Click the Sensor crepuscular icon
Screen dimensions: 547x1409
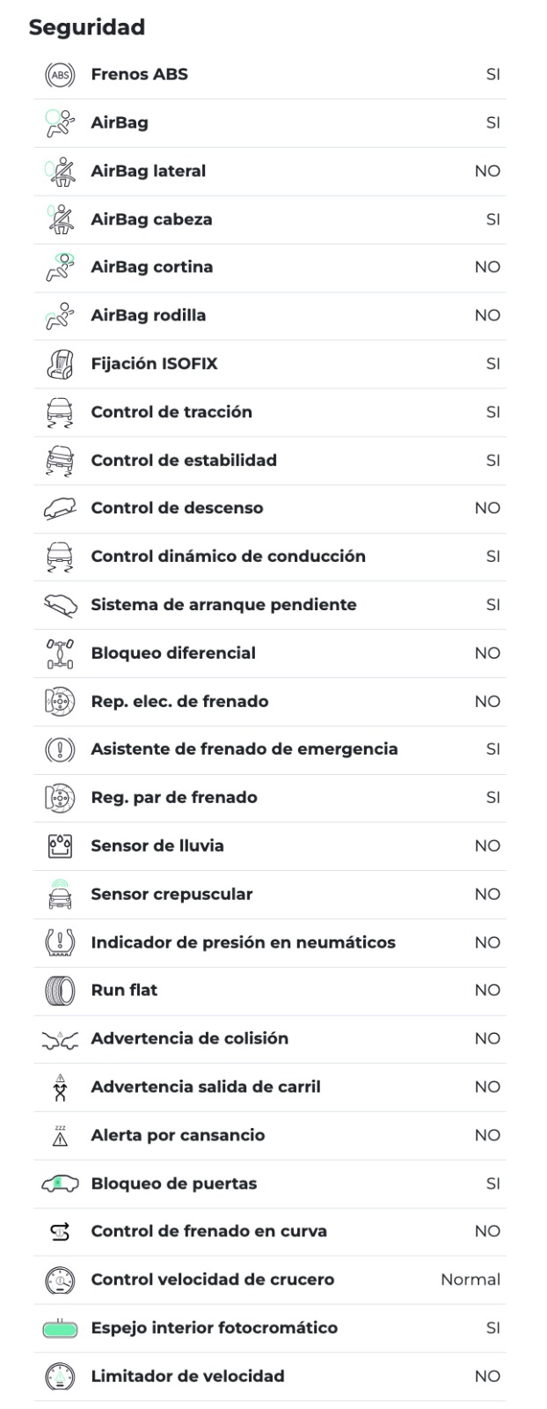60,895
